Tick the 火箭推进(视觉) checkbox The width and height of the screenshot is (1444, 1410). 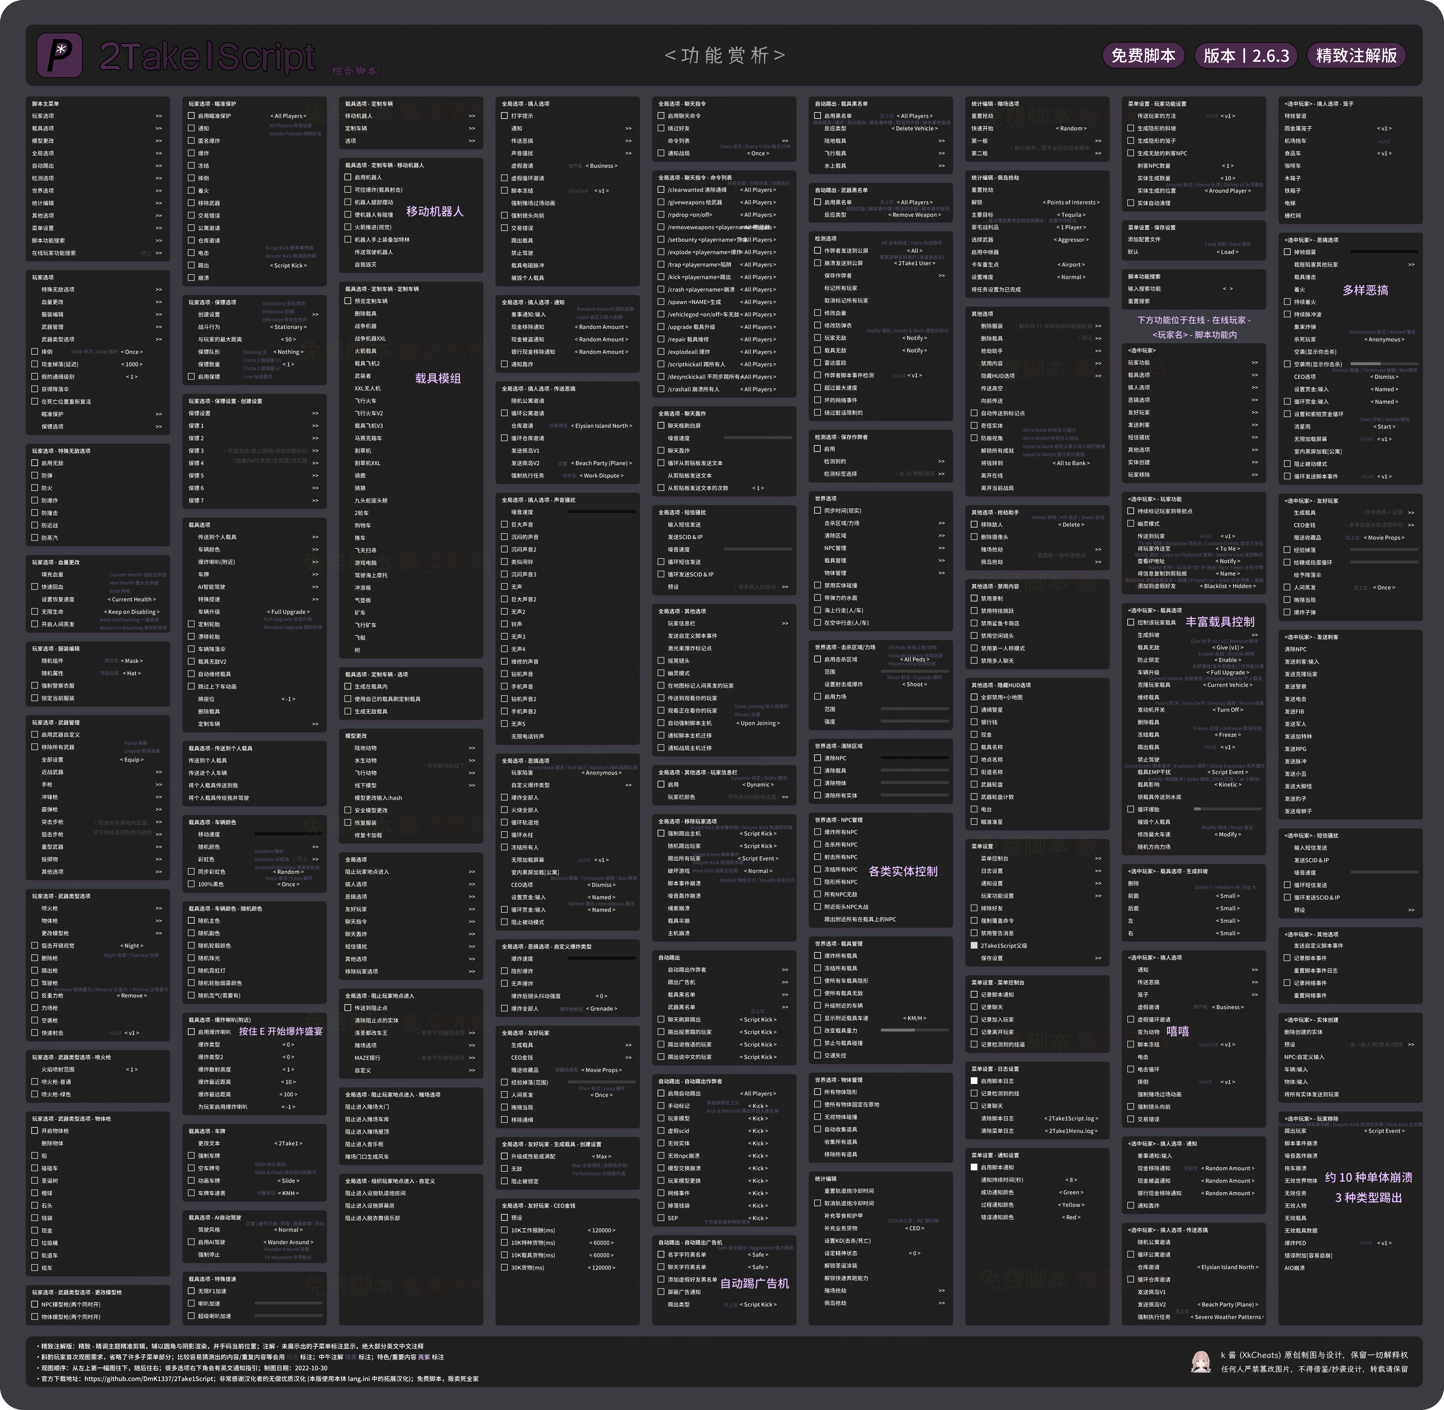coord(348,227)
